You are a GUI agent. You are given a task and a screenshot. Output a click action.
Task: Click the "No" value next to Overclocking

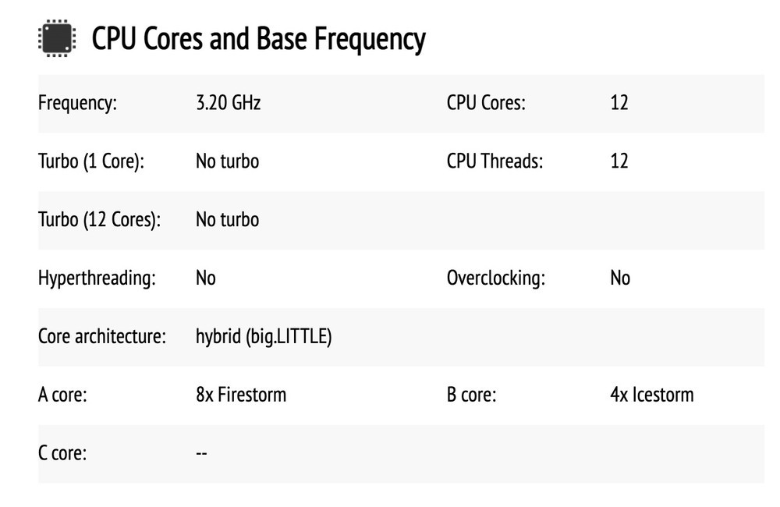click(x=620, y=278)
